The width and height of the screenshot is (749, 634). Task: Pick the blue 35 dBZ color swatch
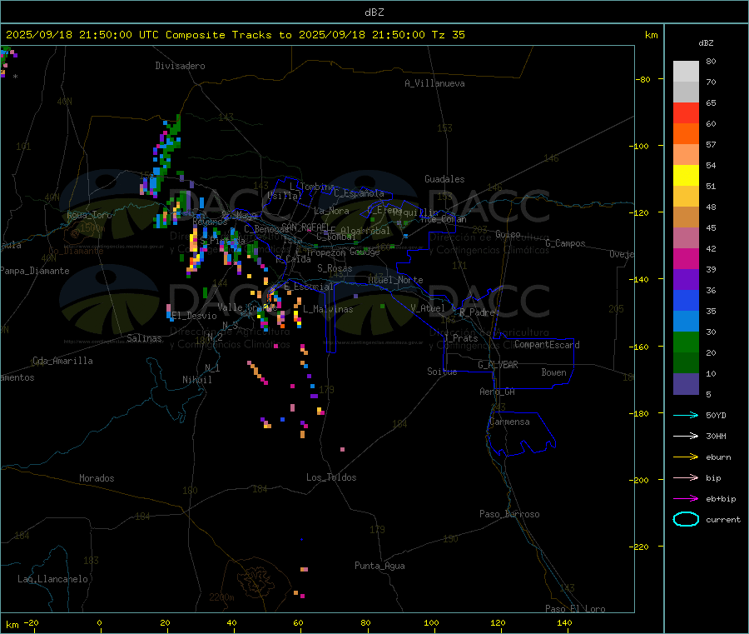coord(686,300)
